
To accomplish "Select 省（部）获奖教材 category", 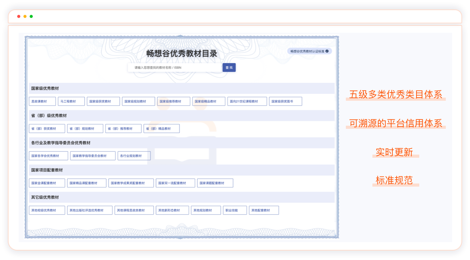I will coord(47,129).
